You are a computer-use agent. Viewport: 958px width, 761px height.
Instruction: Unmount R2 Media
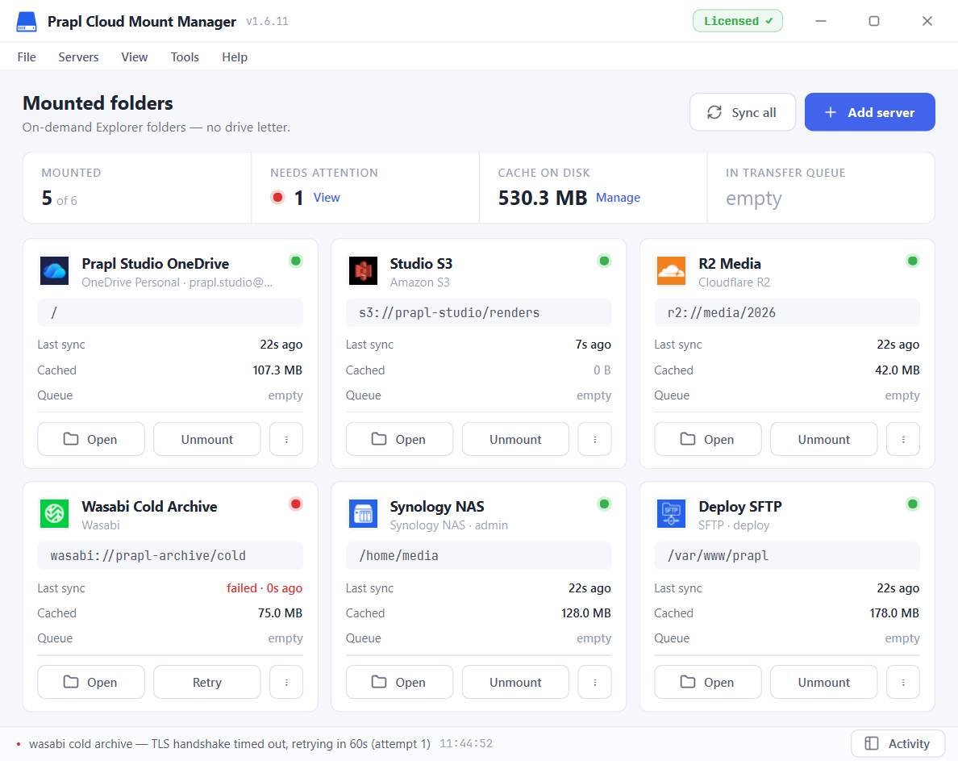824,440
